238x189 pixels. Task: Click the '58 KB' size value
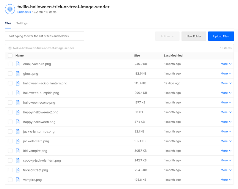(139, 112)
